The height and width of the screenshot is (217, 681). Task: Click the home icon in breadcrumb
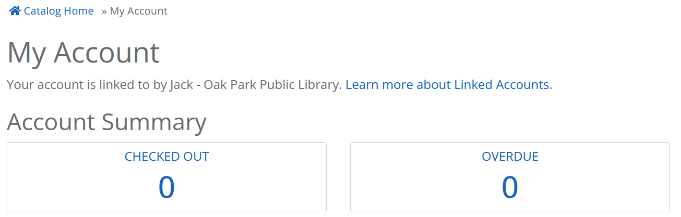point(15,10)
